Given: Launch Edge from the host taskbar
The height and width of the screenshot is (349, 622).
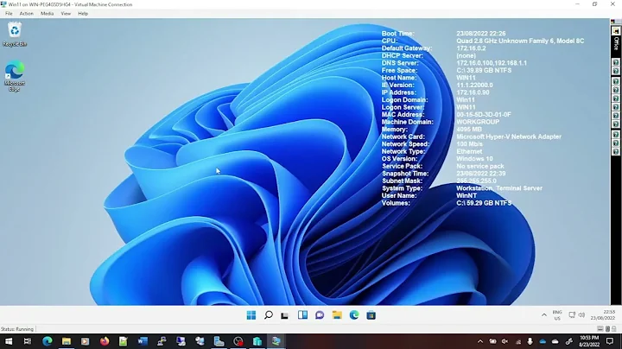Looking at the screenshot, I should pos(48,341).
